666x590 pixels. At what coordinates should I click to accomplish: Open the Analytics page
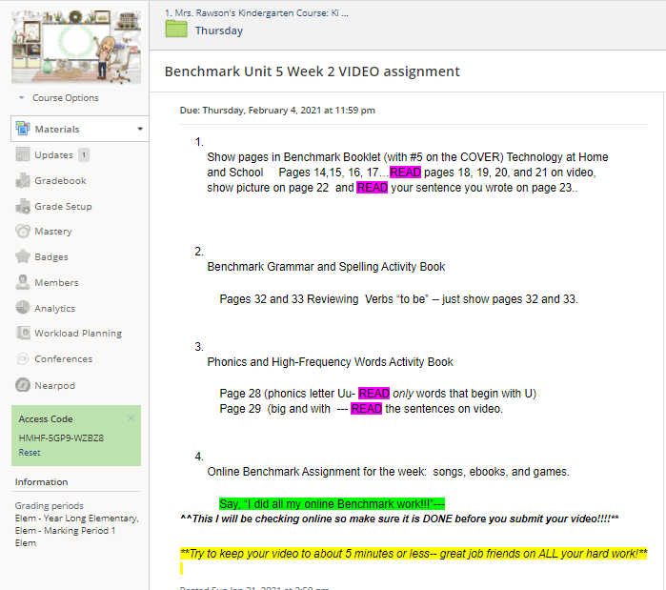[x=55, y=309]
